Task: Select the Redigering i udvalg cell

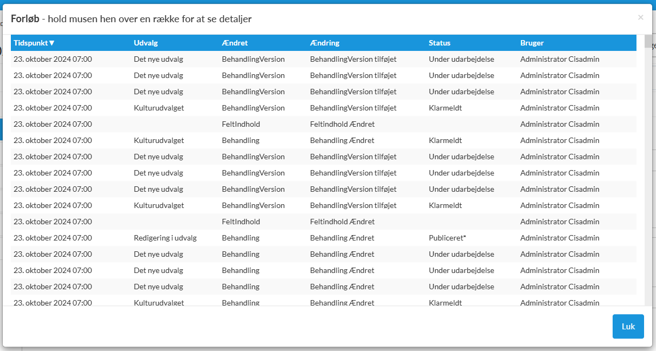Action: (x=165, y=238)
